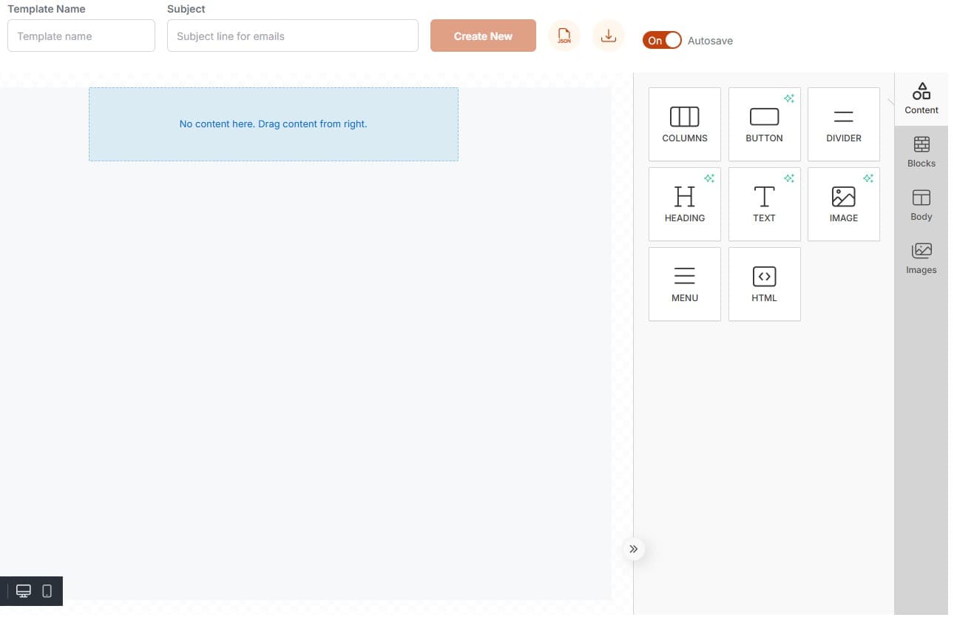Collapse the side panel with double chevron
The height and width of the screenshot is (640, 957).
point(633,549)
